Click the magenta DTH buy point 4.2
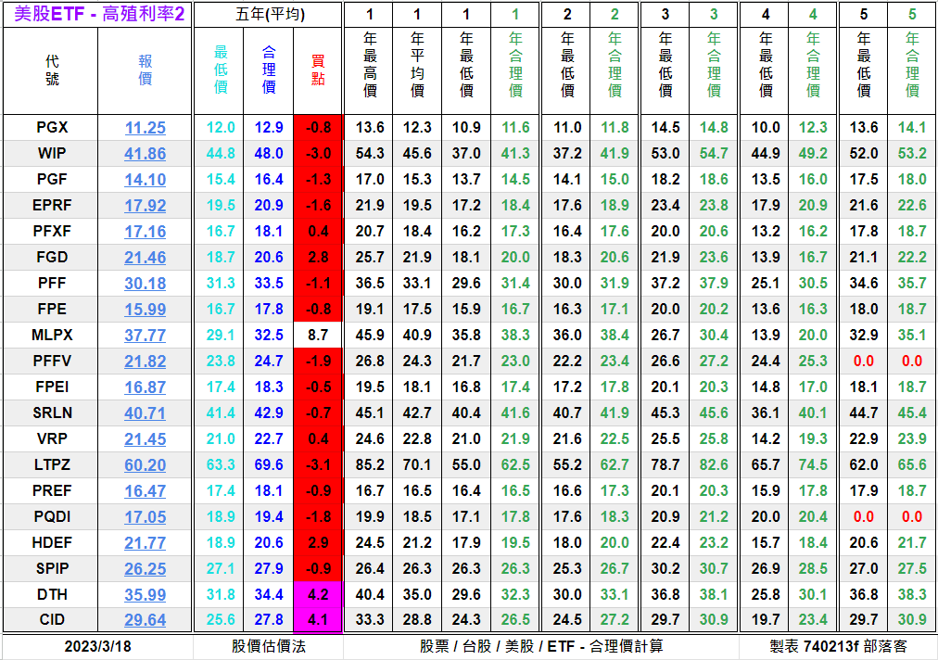The image size is (938, 660). pyautogui.click(x=318, y=595)
